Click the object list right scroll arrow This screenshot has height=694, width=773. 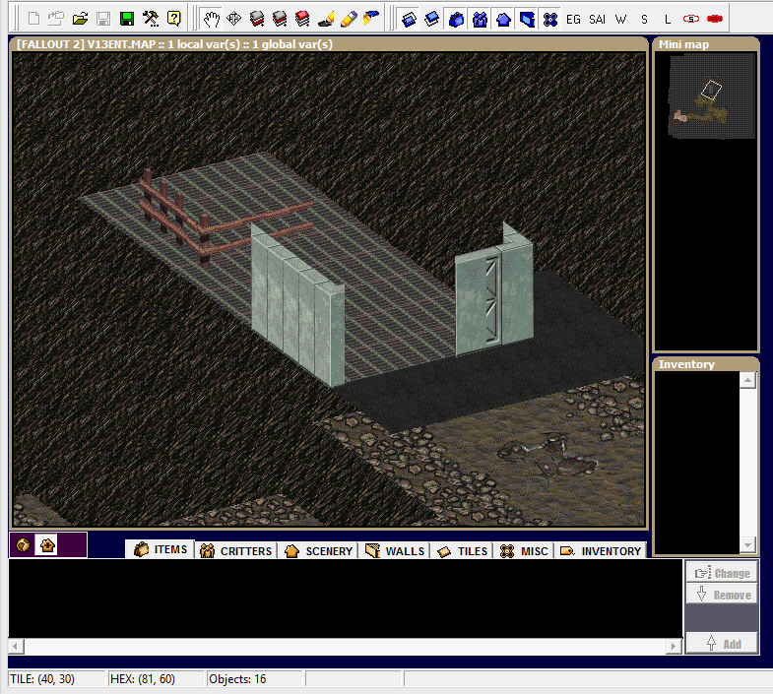674,646
